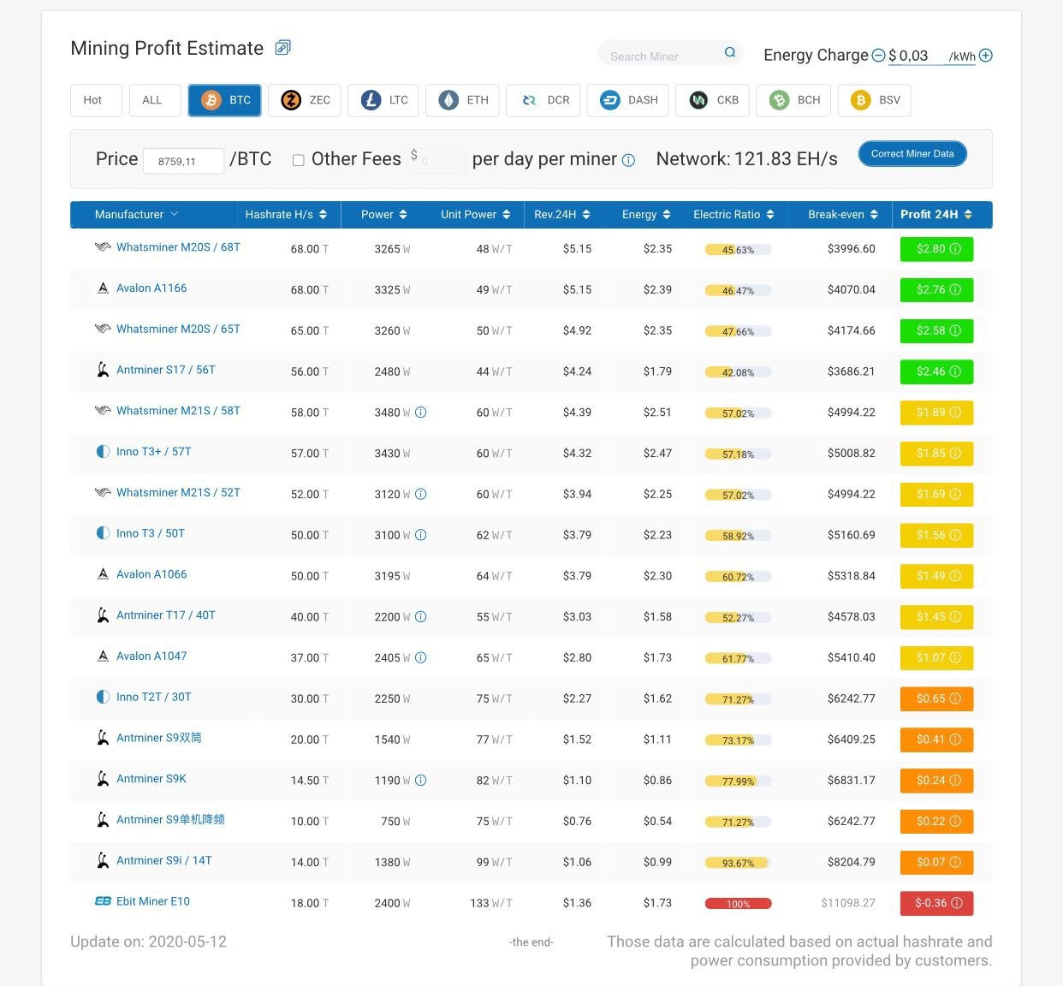Screen dimensions: 1063x986
Task: Click info icon in $0.07 profit badge
Action: click(955, 862)
